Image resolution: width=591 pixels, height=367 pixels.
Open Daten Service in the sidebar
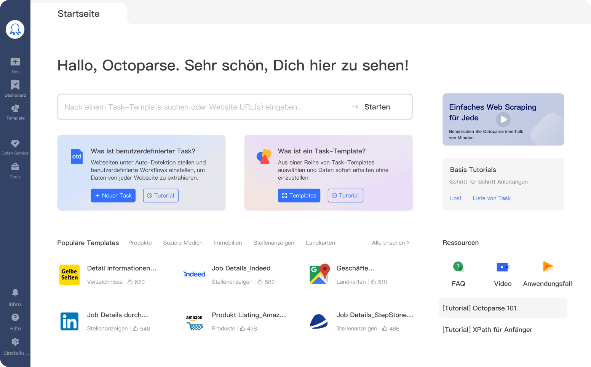click(x=15, y=147)
